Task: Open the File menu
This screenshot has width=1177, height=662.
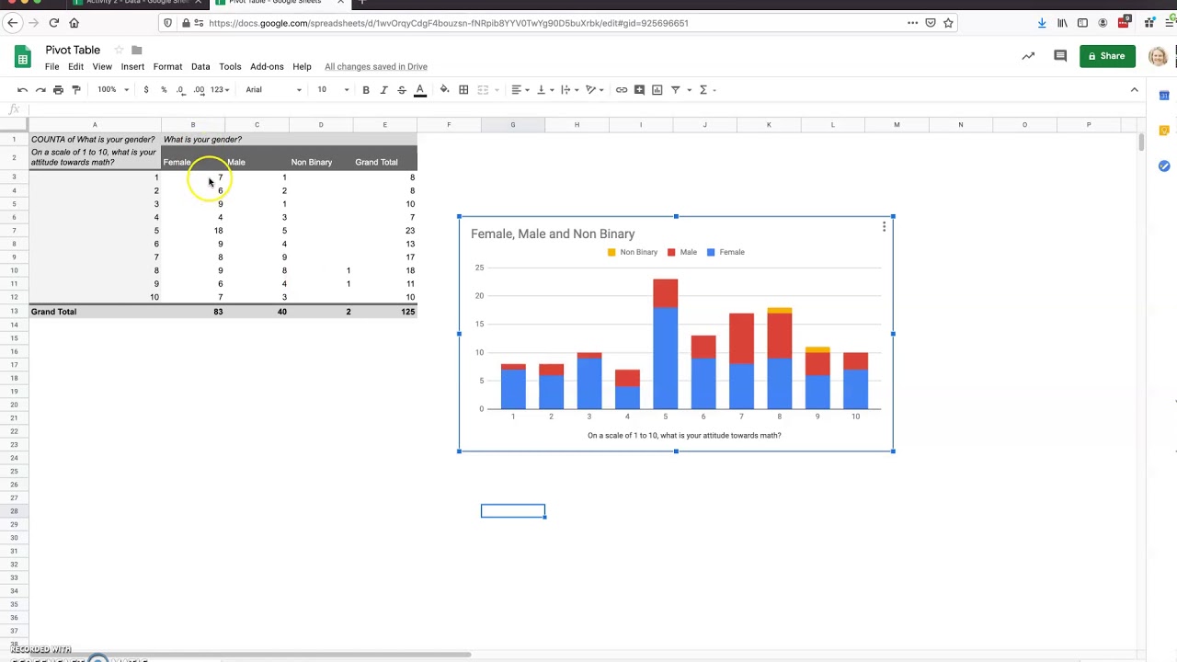Action: coord(51,66)
